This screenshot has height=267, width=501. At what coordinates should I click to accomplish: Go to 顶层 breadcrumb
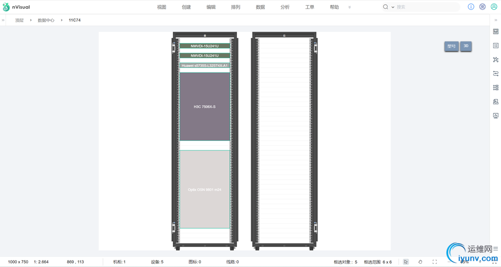pyautogui.click(x=20, y=20)
